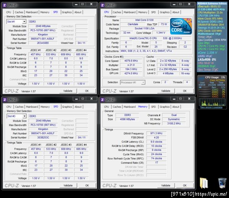Open About tab in the Slot #1 window
Viewport: 229px width, 198px height.
pyautogui.click(x=78, y=12)
